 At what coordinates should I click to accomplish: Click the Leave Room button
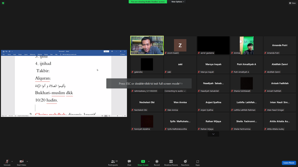[x=289, y=163]
